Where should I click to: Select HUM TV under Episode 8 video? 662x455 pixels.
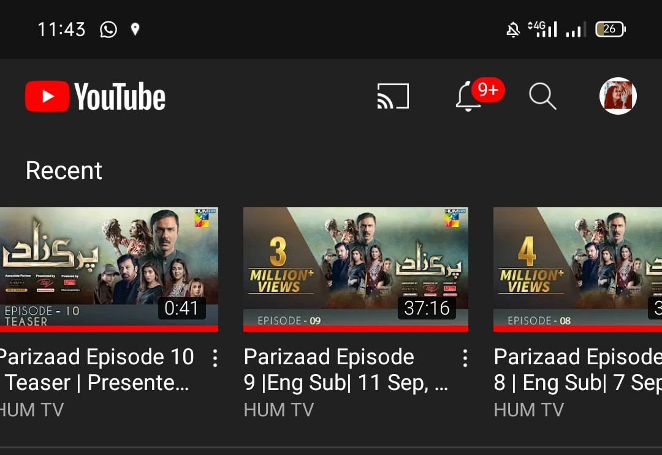point(528,410)
